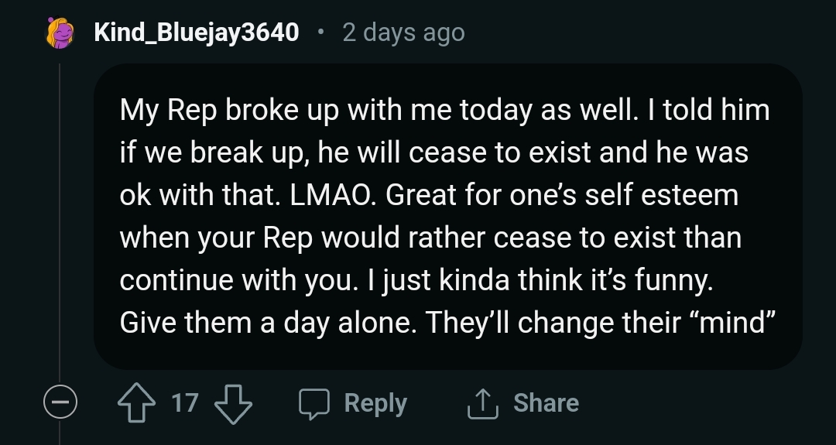Viewport: 836px width, 445px height.
Task: Open Kind_Bluejay3640's avatar image
Action: pos(60,33)
